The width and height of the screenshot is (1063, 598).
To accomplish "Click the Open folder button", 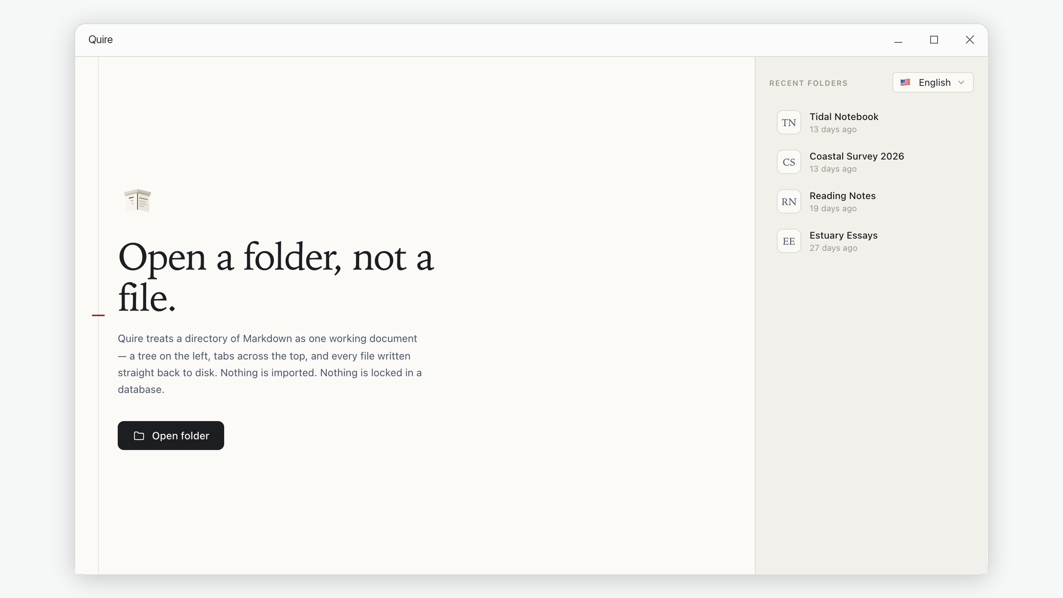I will point(171,435).
